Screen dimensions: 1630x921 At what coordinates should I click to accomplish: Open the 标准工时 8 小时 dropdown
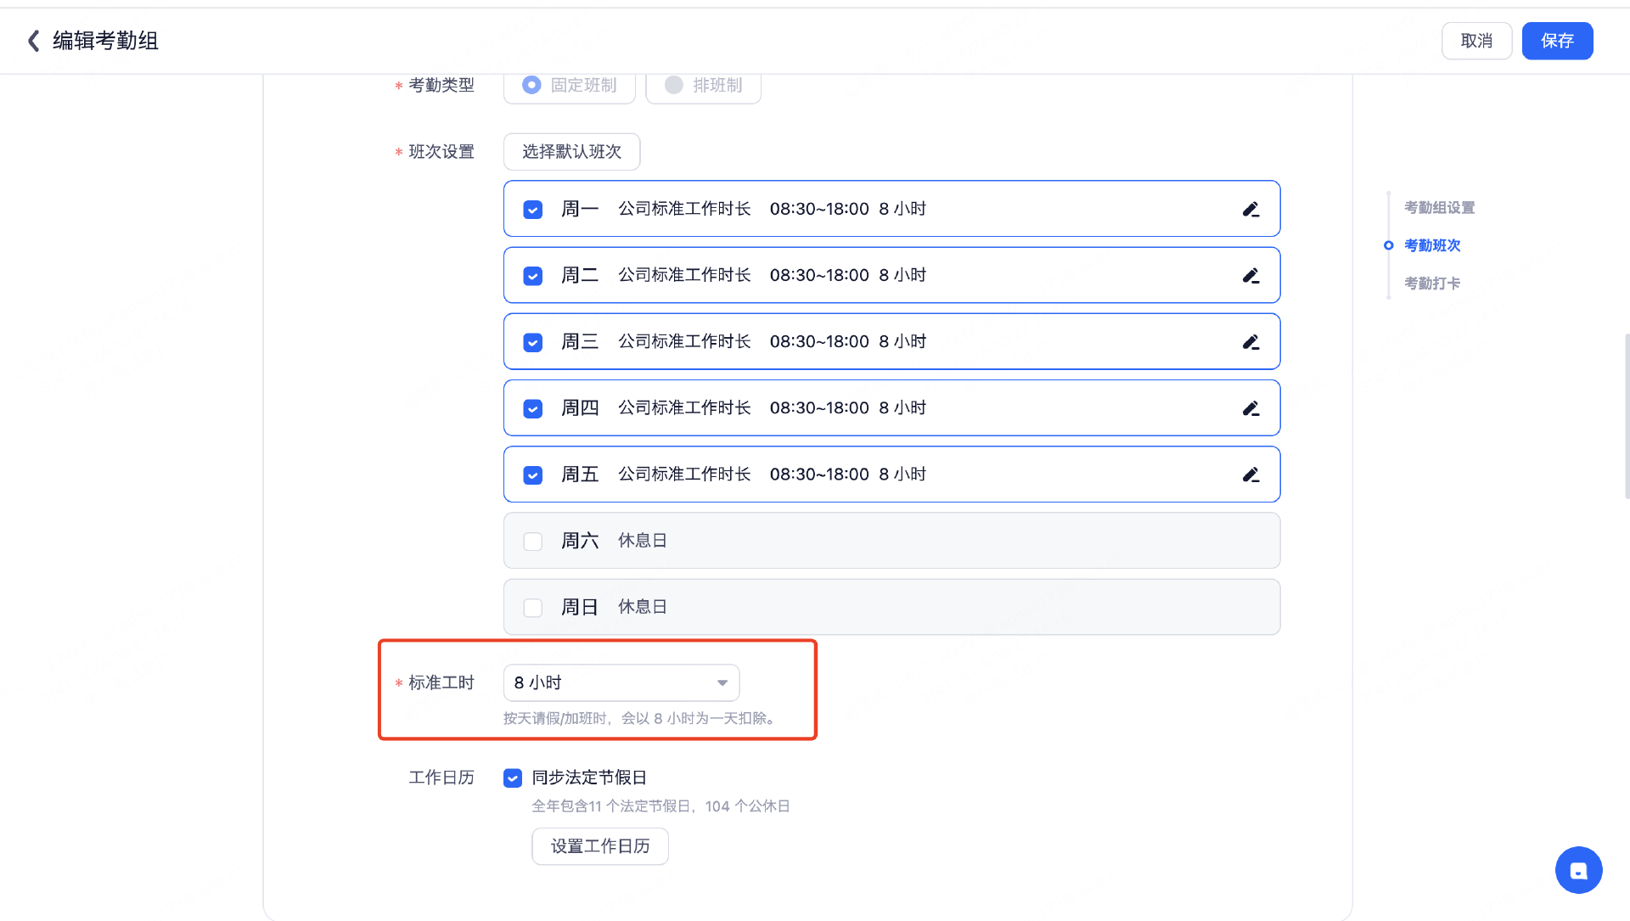621,682
